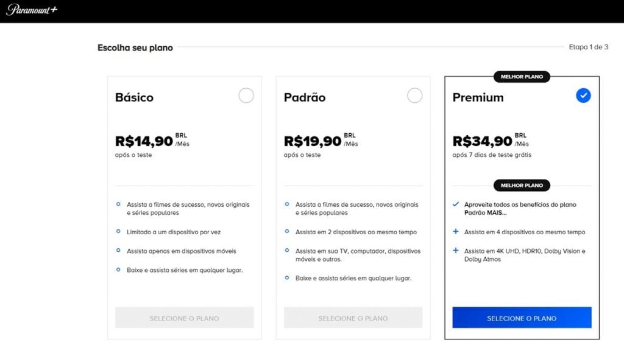The height and width of the screenshot is (351, 624).
Task: Select the Padrão plan radio button
Action: pos(414,96)
